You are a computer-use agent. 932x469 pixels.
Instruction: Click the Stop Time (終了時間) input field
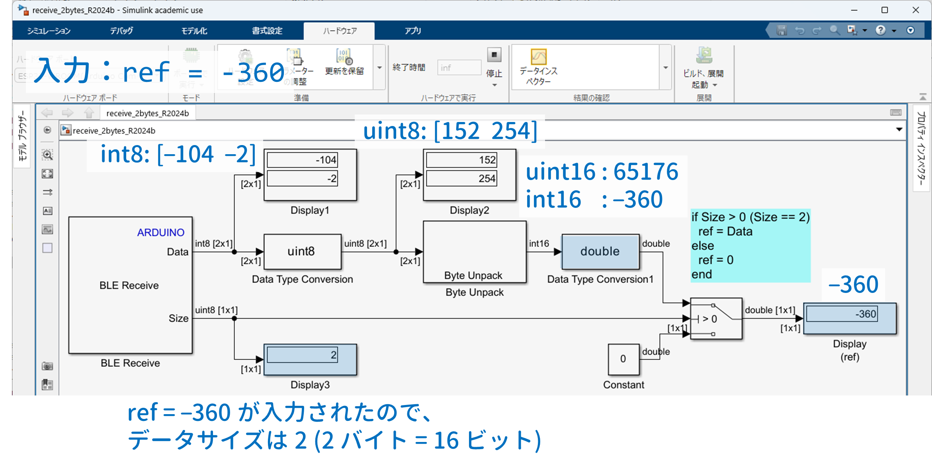(x=459, y=68)
